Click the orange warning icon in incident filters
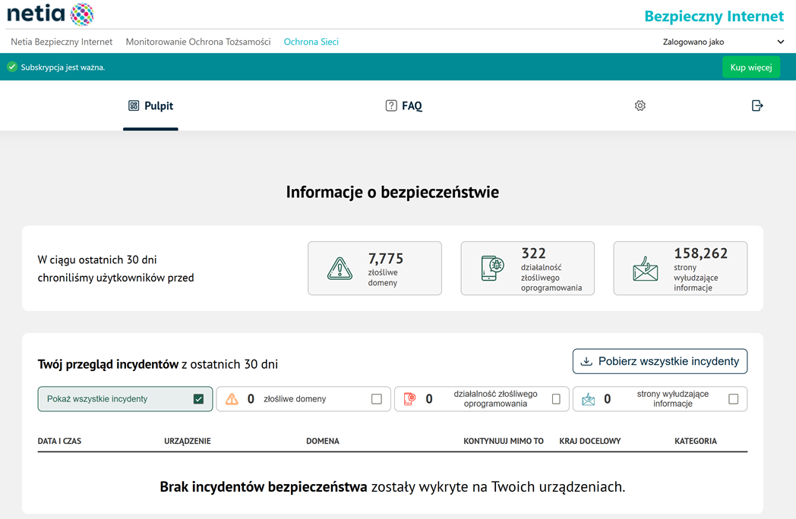The height and width of the screenshot is (519, 796). (x=232, y=399)
